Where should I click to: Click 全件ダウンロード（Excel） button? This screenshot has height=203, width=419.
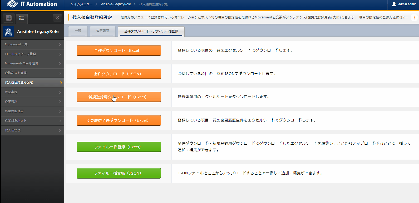click(119, 50)
